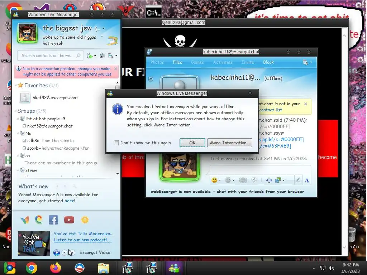Open the You've Got Talk: Moderniza... link
Viewport: 367px width, 275px height.
(x=84, y=233)
